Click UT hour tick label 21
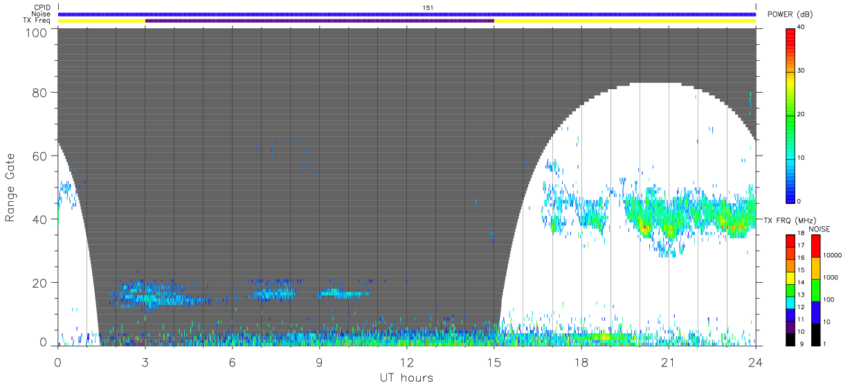Image resolution: width=850 pixels, height=392 pixels. point(669,362)
